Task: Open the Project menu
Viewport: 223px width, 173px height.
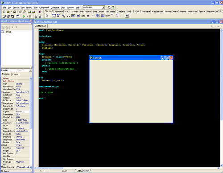Action: pyautogui.click(x=29, y=8)
